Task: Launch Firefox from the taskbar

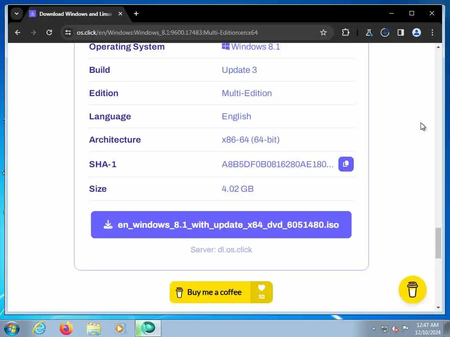Action: click(x=66, y=328)
